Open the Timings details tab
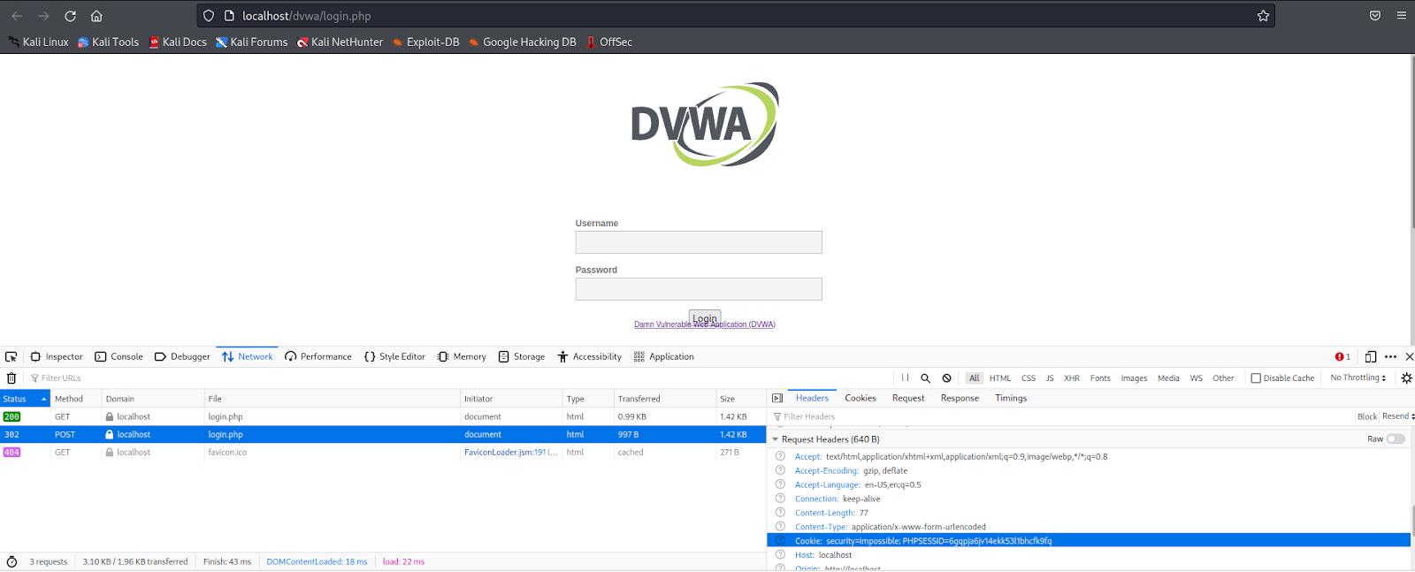The image size is (1415, 572). coord(1011,399)
